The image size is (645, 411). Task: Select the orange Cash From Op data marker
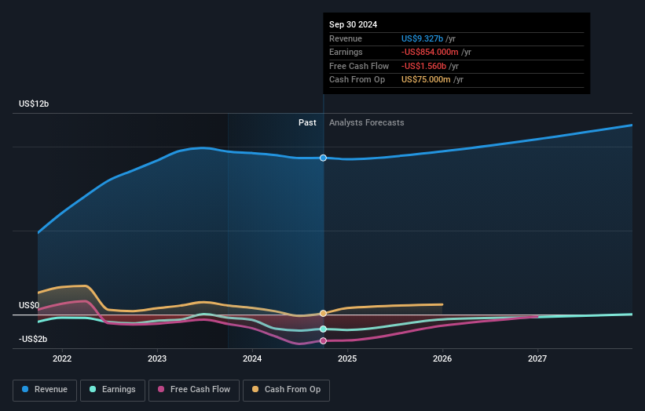point(323,313)
